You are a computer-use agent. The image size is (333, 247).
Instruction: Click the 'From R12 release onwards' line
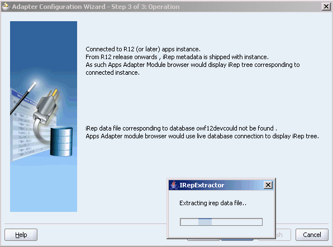click(177, 57)
